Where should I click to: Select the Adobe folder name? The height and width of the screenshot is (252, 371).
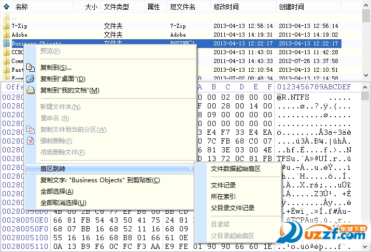tap(19, 35)
